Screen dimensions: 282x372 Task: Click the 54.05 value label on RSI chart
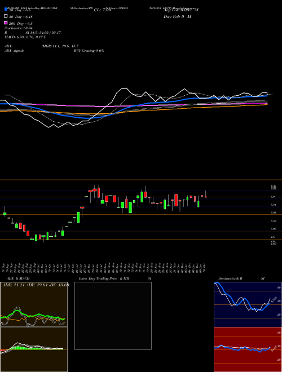click(x=274, y=348)
